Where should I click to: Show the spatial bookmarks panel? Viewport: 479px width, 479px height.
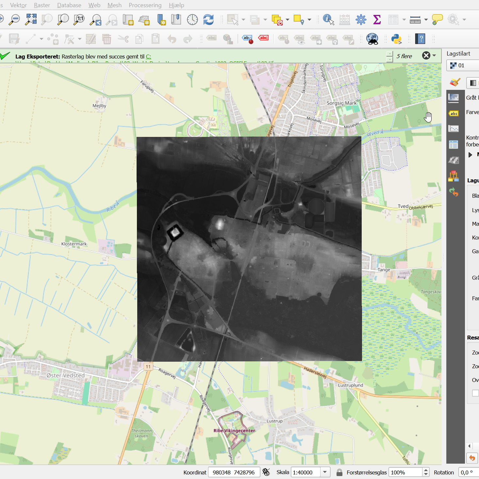(176, 20)
